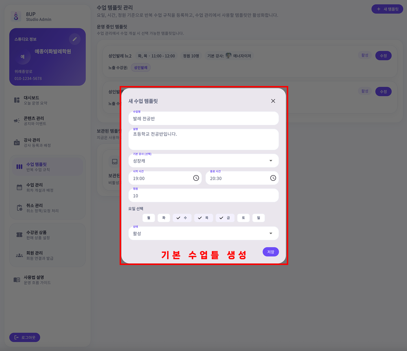Click the round 예 studio avatar

(23, 57)
